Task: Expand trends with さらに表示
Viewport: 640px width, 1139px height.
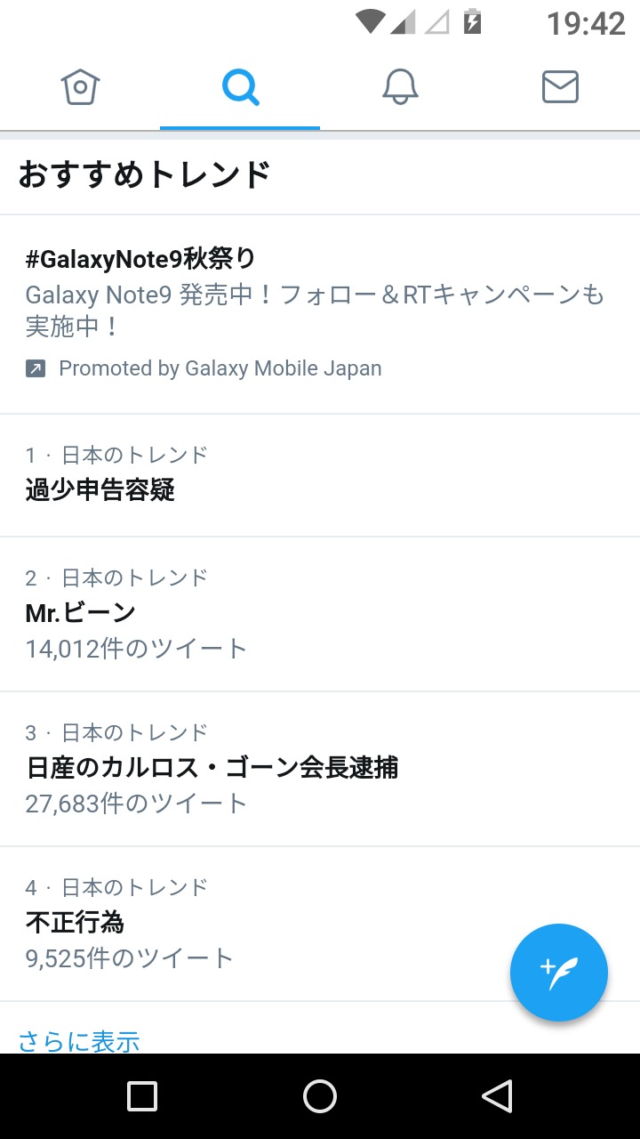Action: [79, 1040]
